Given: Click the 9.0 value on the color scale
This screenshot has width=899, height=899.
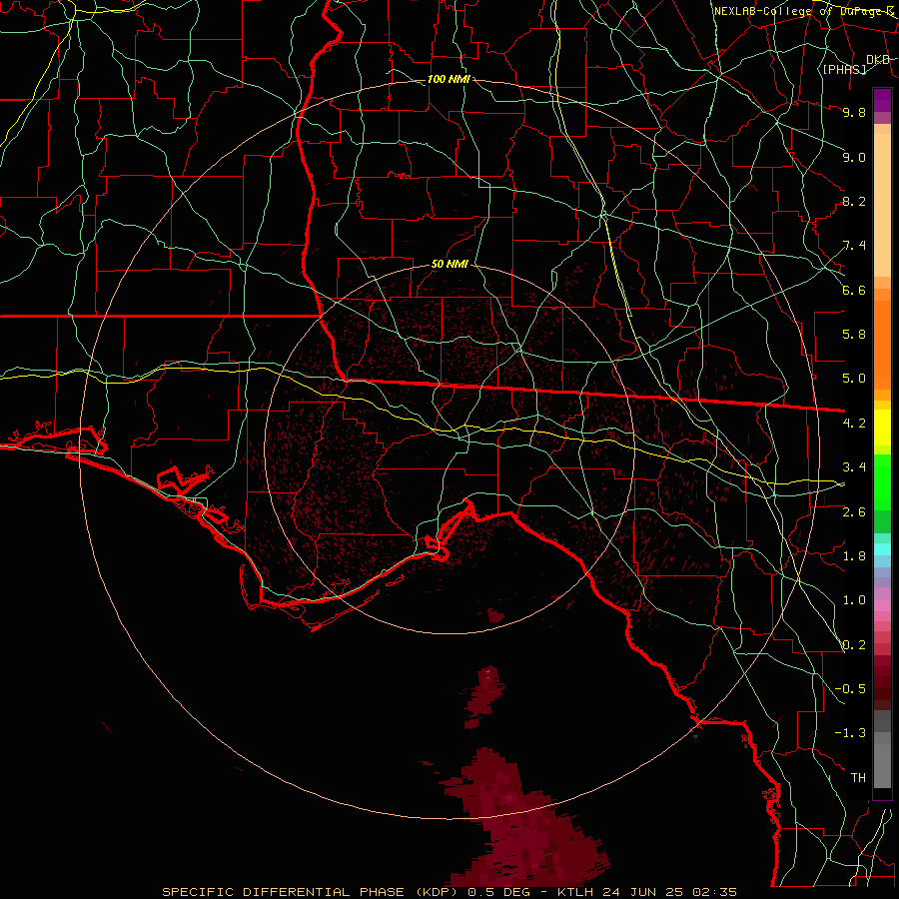Looking at the screenshot, I should (854, 157).
